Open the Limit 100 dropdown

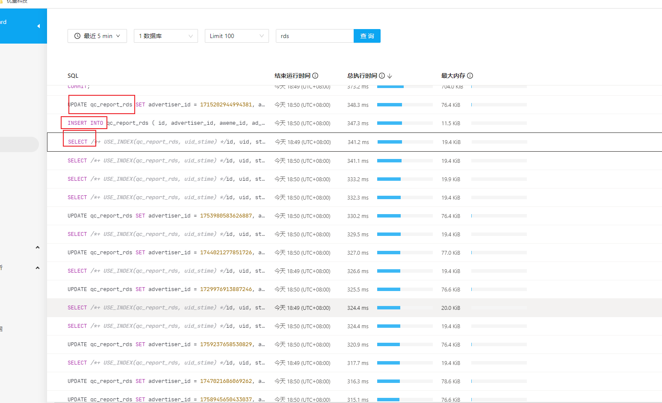coord(237,36)
